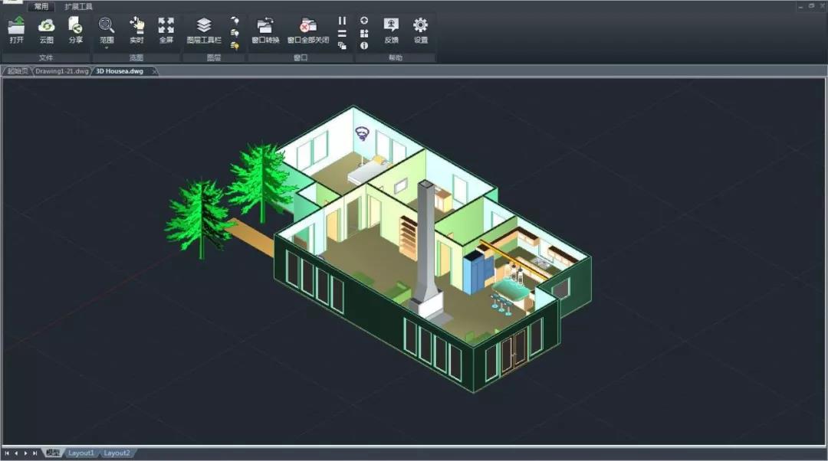Close the 3D Housea.dwg tab

(x=154, y=71)
